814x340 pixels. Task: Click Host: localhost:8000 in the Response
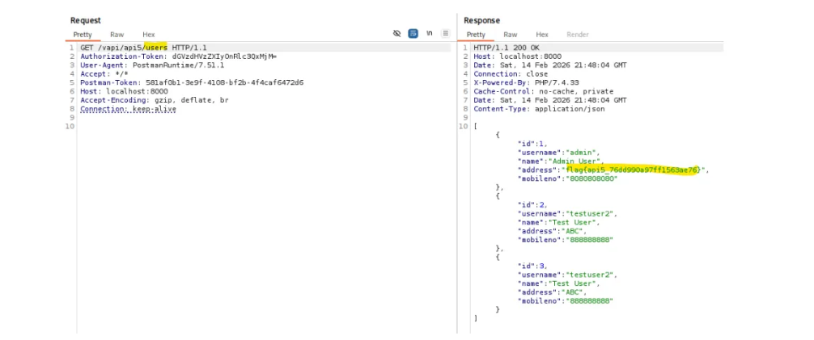518,57
